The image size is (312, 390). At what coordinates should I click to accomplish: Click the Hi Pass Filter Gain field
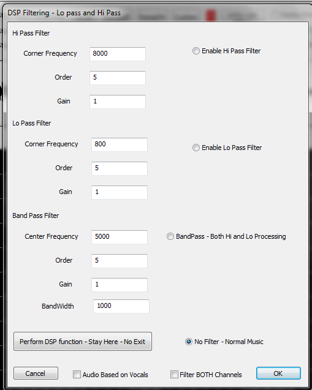(x=118, y=102)
